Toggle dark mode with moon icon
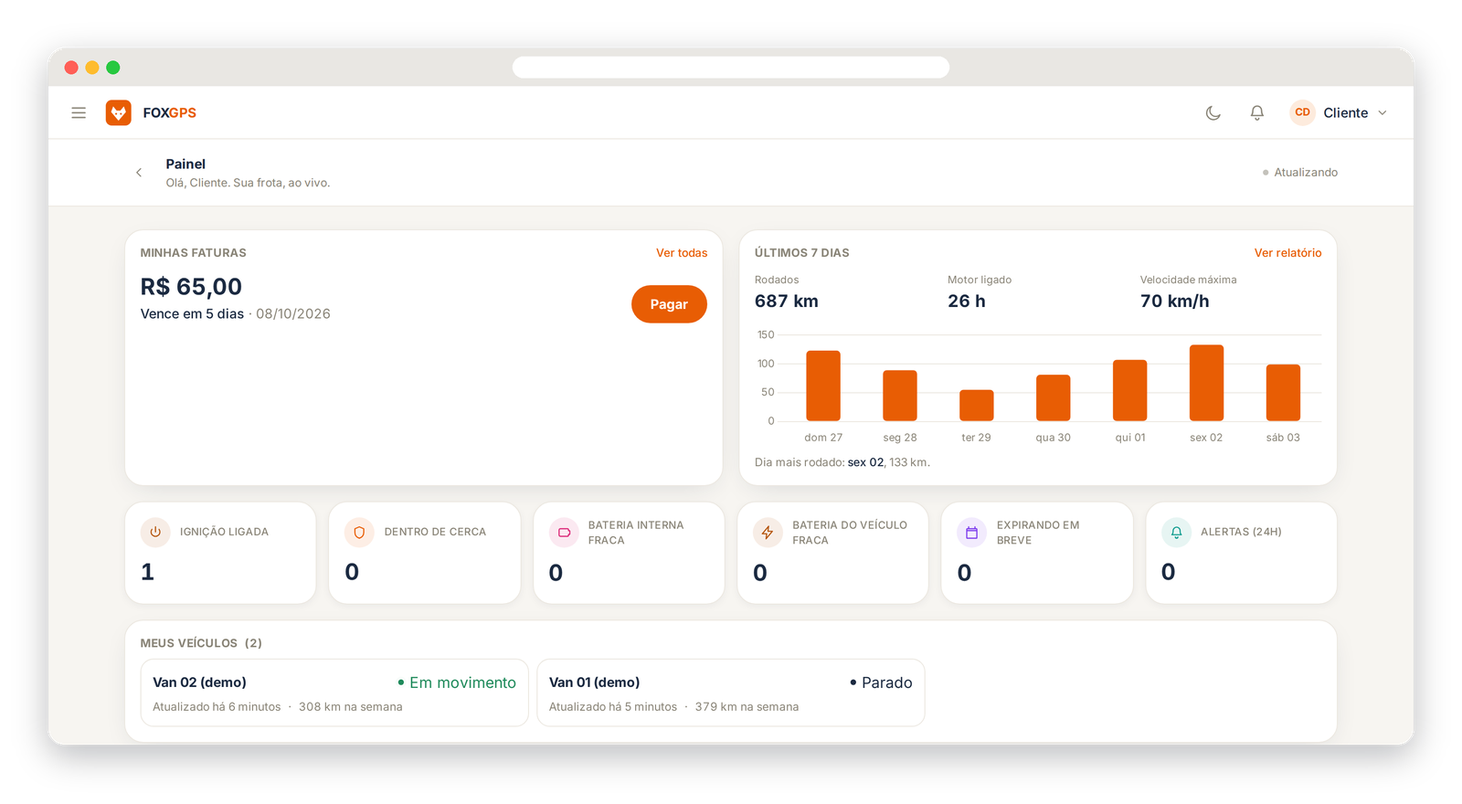Screen dimensions: 1462x804 1213,112
